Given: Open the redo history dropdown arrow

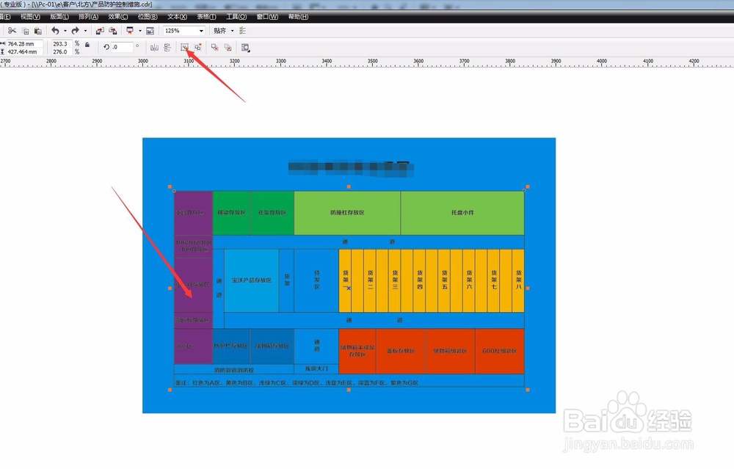Looking at the screenshot, I should (85, 31).
